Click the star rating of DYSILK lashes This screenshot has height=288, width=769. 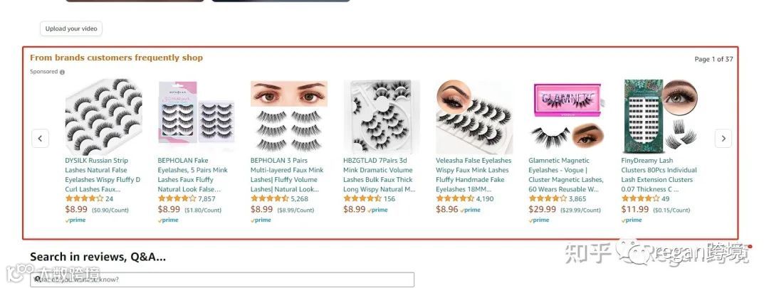click(84, 198)
